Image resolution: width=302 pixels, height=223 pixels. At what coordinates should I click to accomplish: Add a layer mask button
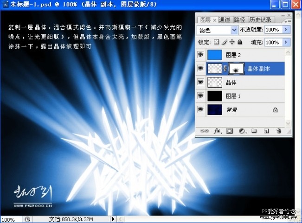(x=229, y=131)
